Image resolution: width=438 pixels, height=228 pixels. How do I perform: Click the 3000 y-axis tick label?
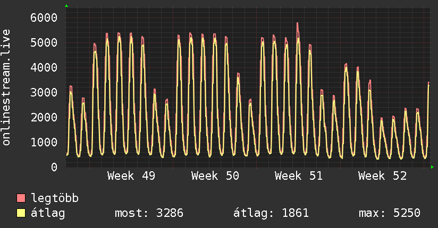(44, 92)
